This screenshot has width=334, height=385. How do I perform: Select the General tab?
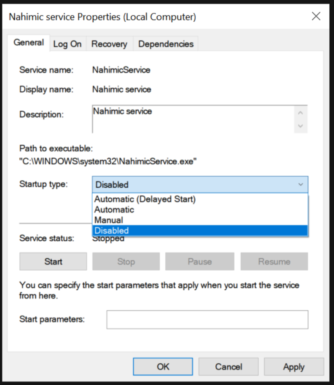click(29, 43)
